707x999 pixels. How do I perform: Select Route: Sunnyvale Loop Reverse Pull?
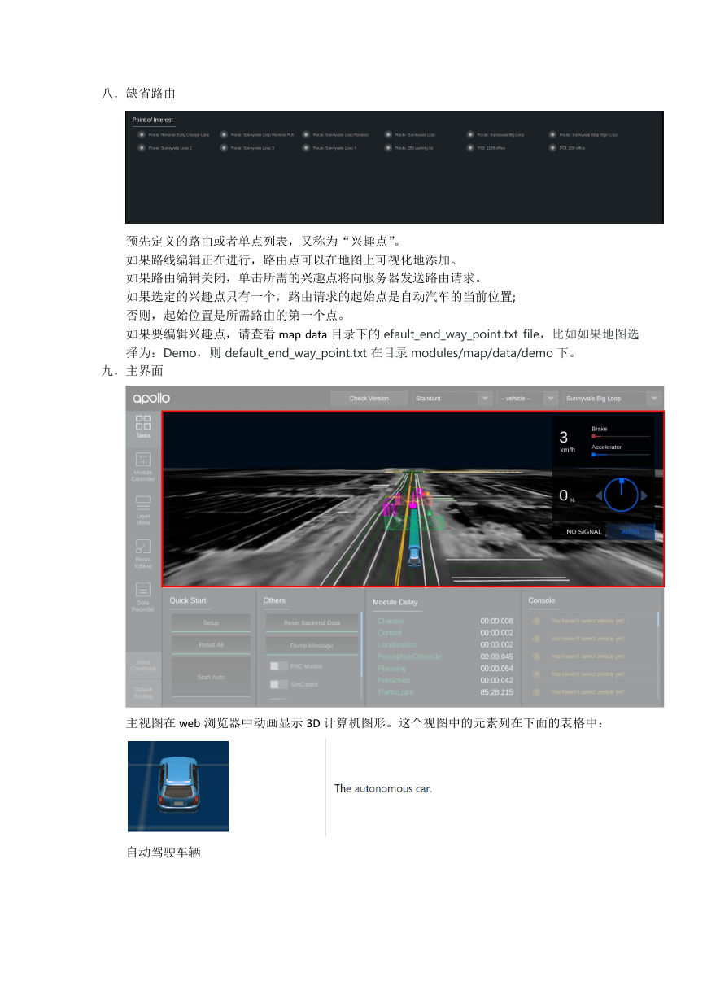pyautogui.click(x=257, y=134)
